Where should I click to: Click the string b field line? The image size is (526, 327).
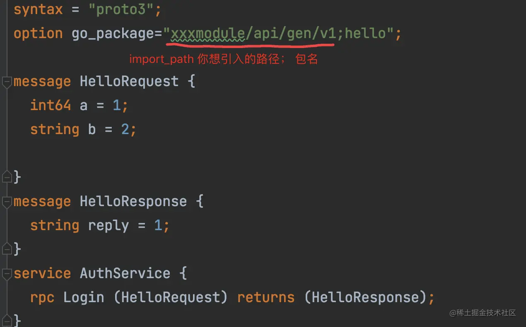pyautogui.click(x=83, y=130)
